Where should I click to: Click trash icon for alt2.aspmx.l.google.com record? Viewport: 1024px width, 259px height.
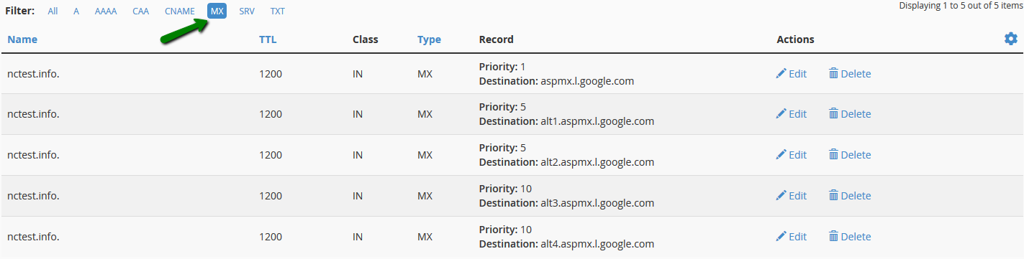click(833, 154)
